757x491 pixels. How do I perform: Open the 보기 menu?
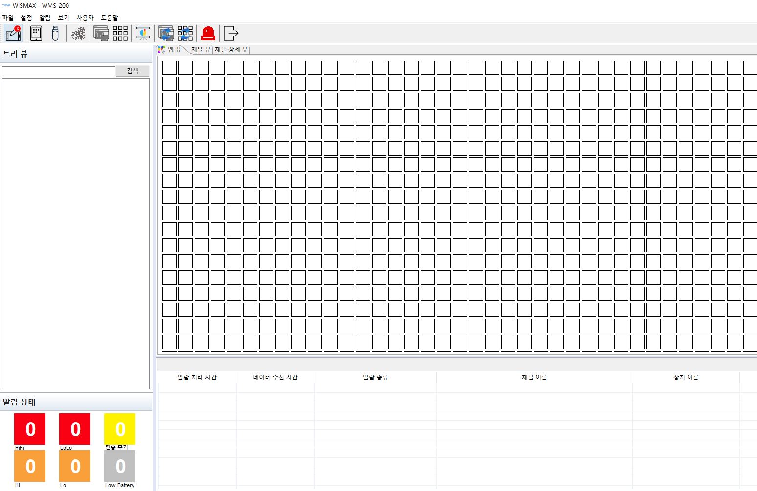64,18
